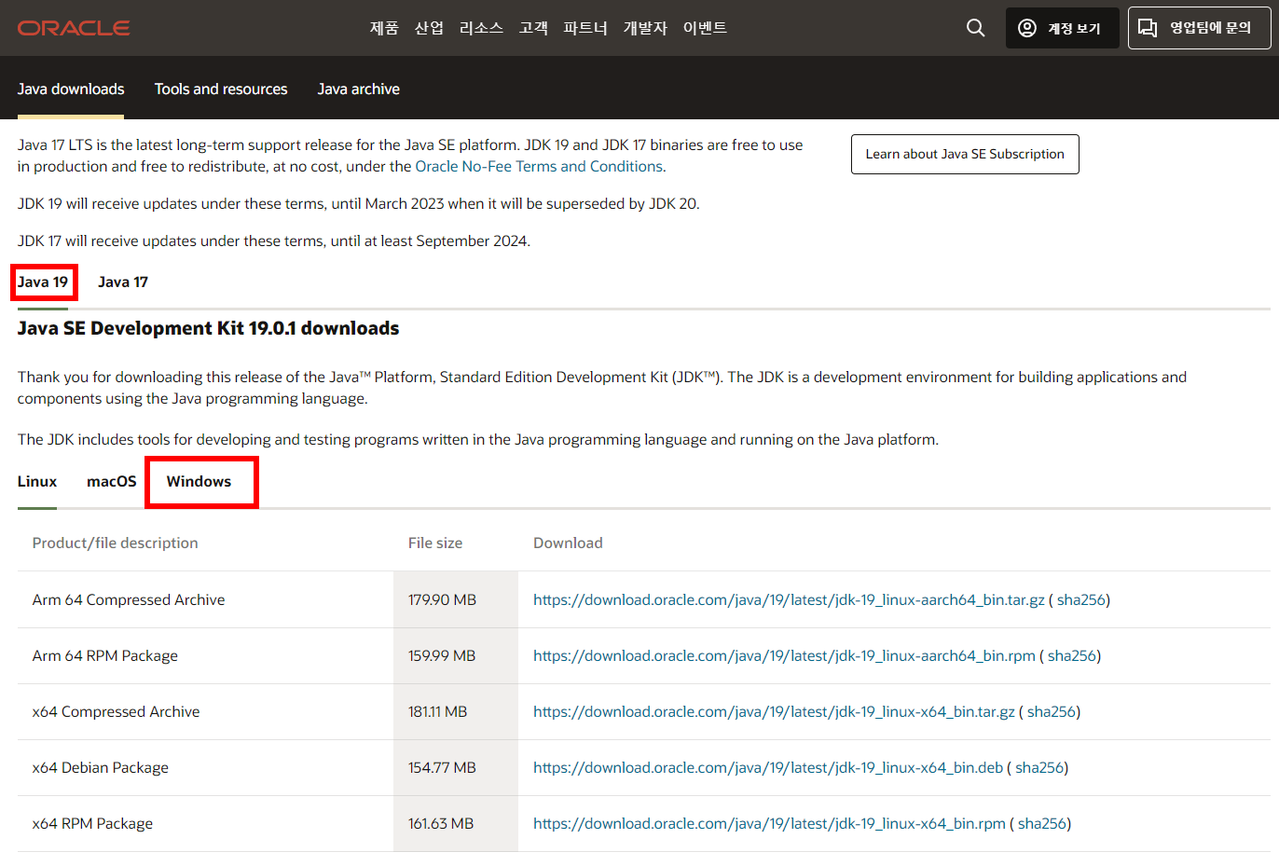Viewport: 1279px width, 866px height.
Task: Open the 파트너 menu
Action: pyautogui.click(x=585, y=28)
